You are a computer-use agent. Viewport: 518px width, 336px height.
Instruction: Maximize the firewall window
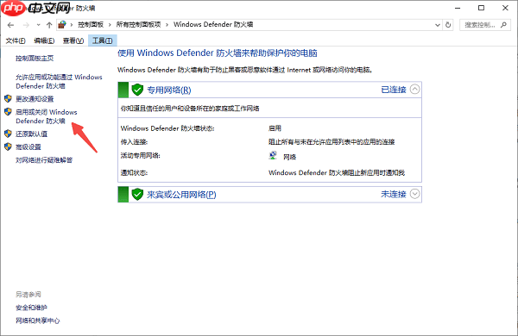click(x=482, y=8)
